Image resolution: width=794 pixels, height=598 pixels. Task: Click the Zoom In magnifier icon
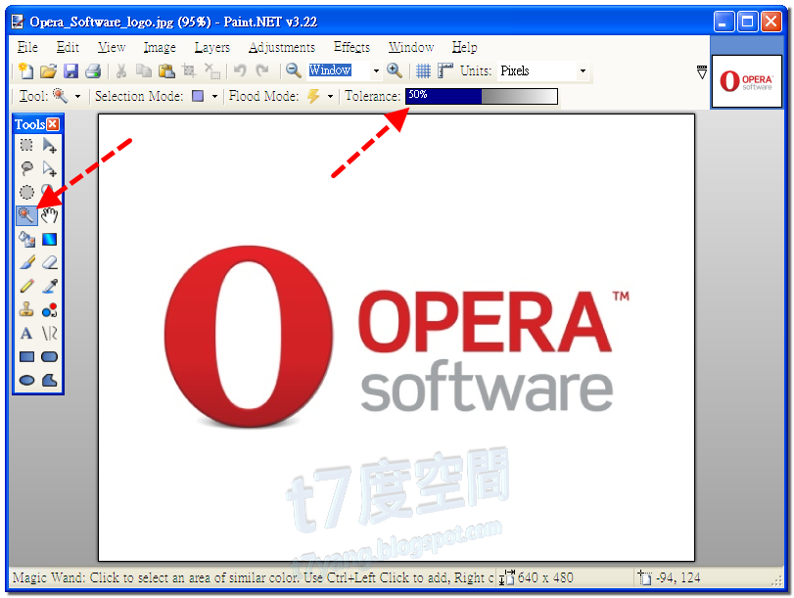(395, 70)
